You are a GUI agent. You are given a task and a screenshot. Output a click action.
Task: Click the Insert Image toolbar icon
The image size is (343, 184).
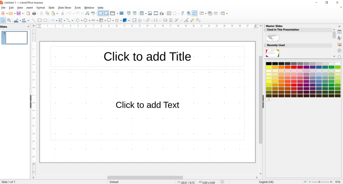tap(150, 13)
